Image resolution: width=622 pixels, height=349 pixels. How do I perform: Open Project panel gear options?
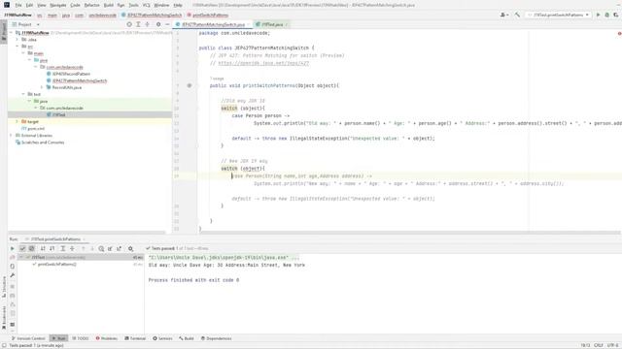tap(158, 24)
